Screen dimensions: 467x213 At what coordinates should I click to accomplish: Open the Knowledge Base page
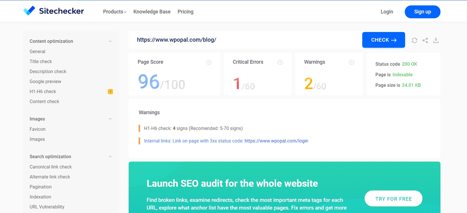point(152,12)
